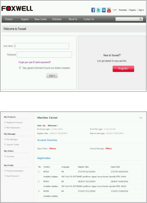Open the Support menu
This screenshot has height=203, width=147.
[x=25, y=19]
